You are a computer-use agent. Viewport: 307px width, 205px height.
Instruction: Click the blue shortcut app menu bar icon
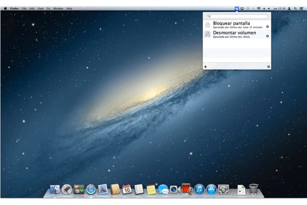click(x=237, y=8)
